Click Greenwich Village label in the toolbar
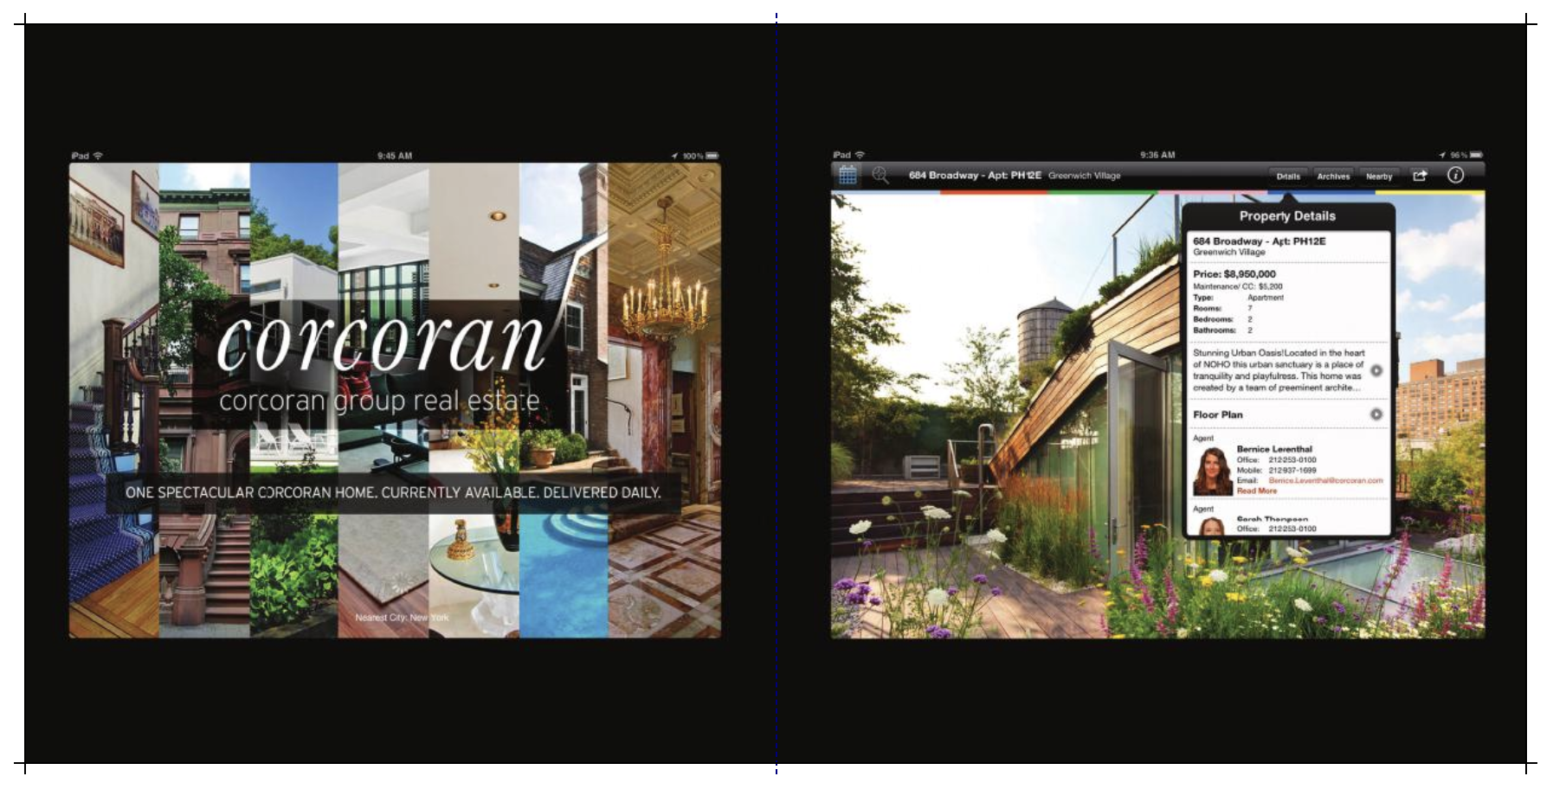The image size is (1553, 789). [1084, 176]
